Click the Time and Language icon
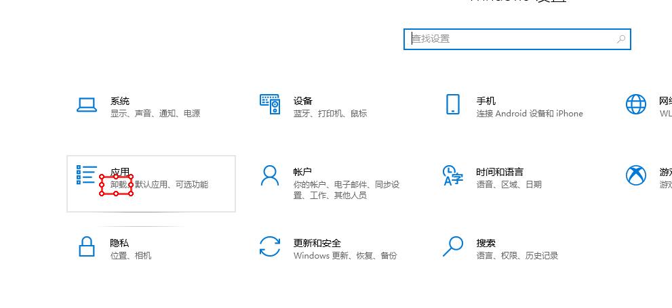The width and height of the screenshot is (672, 308). click(x=452, y=175)
